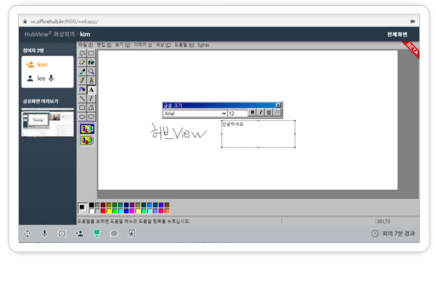Click the camera snapshot icon

pos(62,234)
